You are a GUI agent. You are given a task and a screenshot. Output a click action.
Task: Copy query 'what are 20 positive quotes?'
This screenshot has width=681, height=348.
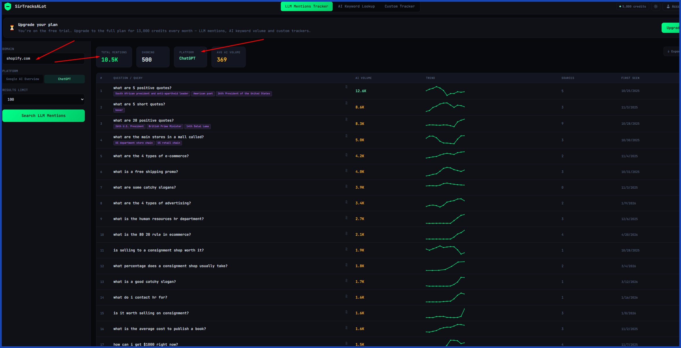point(346,119)
